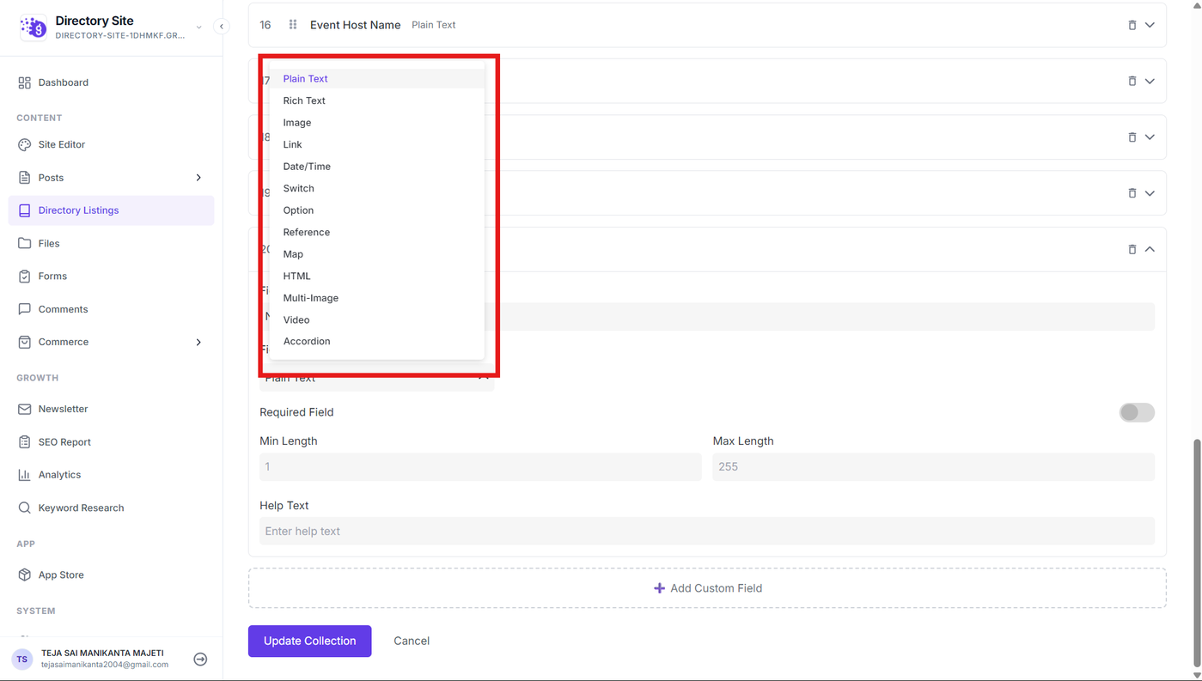Screen dimensions: 1202x681
Task: Expand the Commerce submenu arrow
Action: tap(198, 342)
